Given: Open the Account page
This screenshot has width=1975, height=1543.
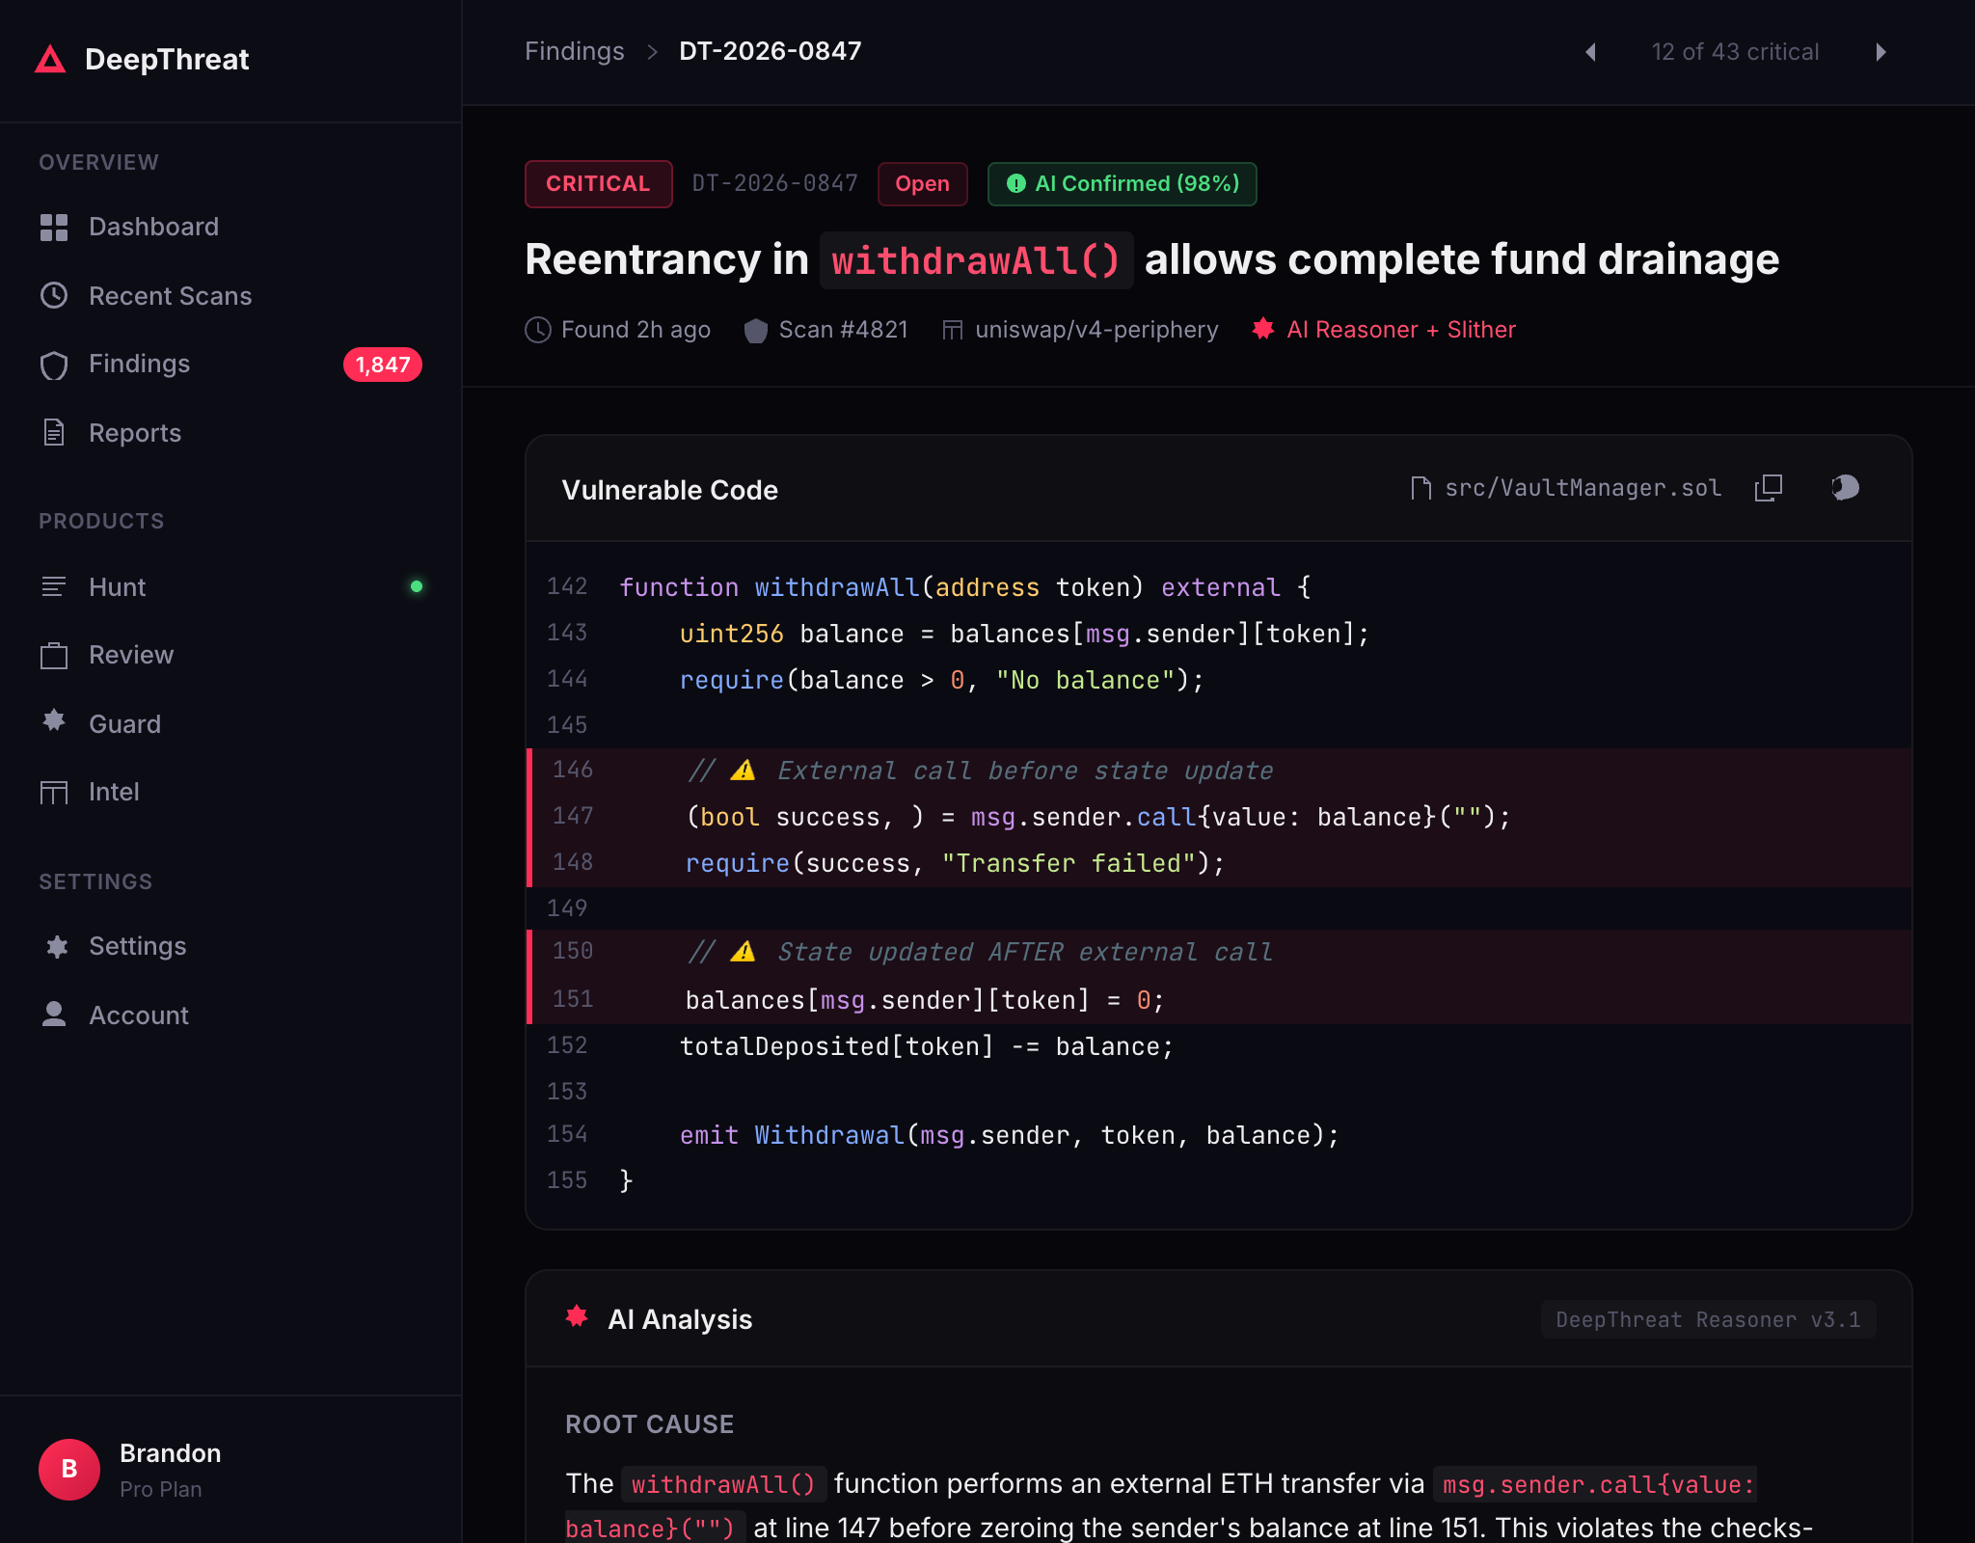Looking at the screenshot, I should (138, 1015).
